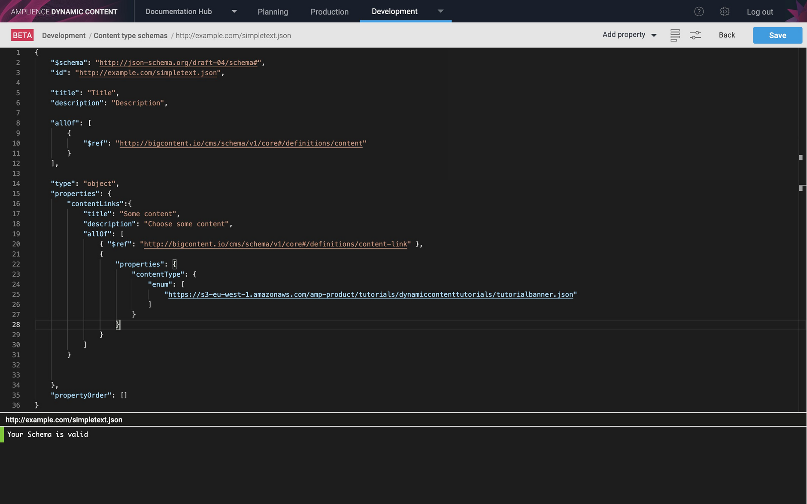Click "Choose some content" description value
Viewport: 807px width, 504px height.
tap(186, 224)
